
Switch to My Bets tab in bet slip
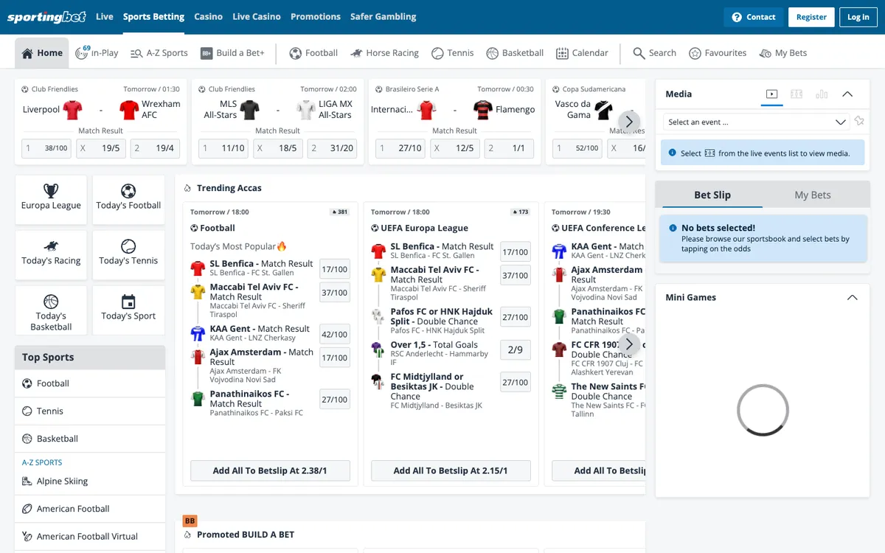point(812,195)
